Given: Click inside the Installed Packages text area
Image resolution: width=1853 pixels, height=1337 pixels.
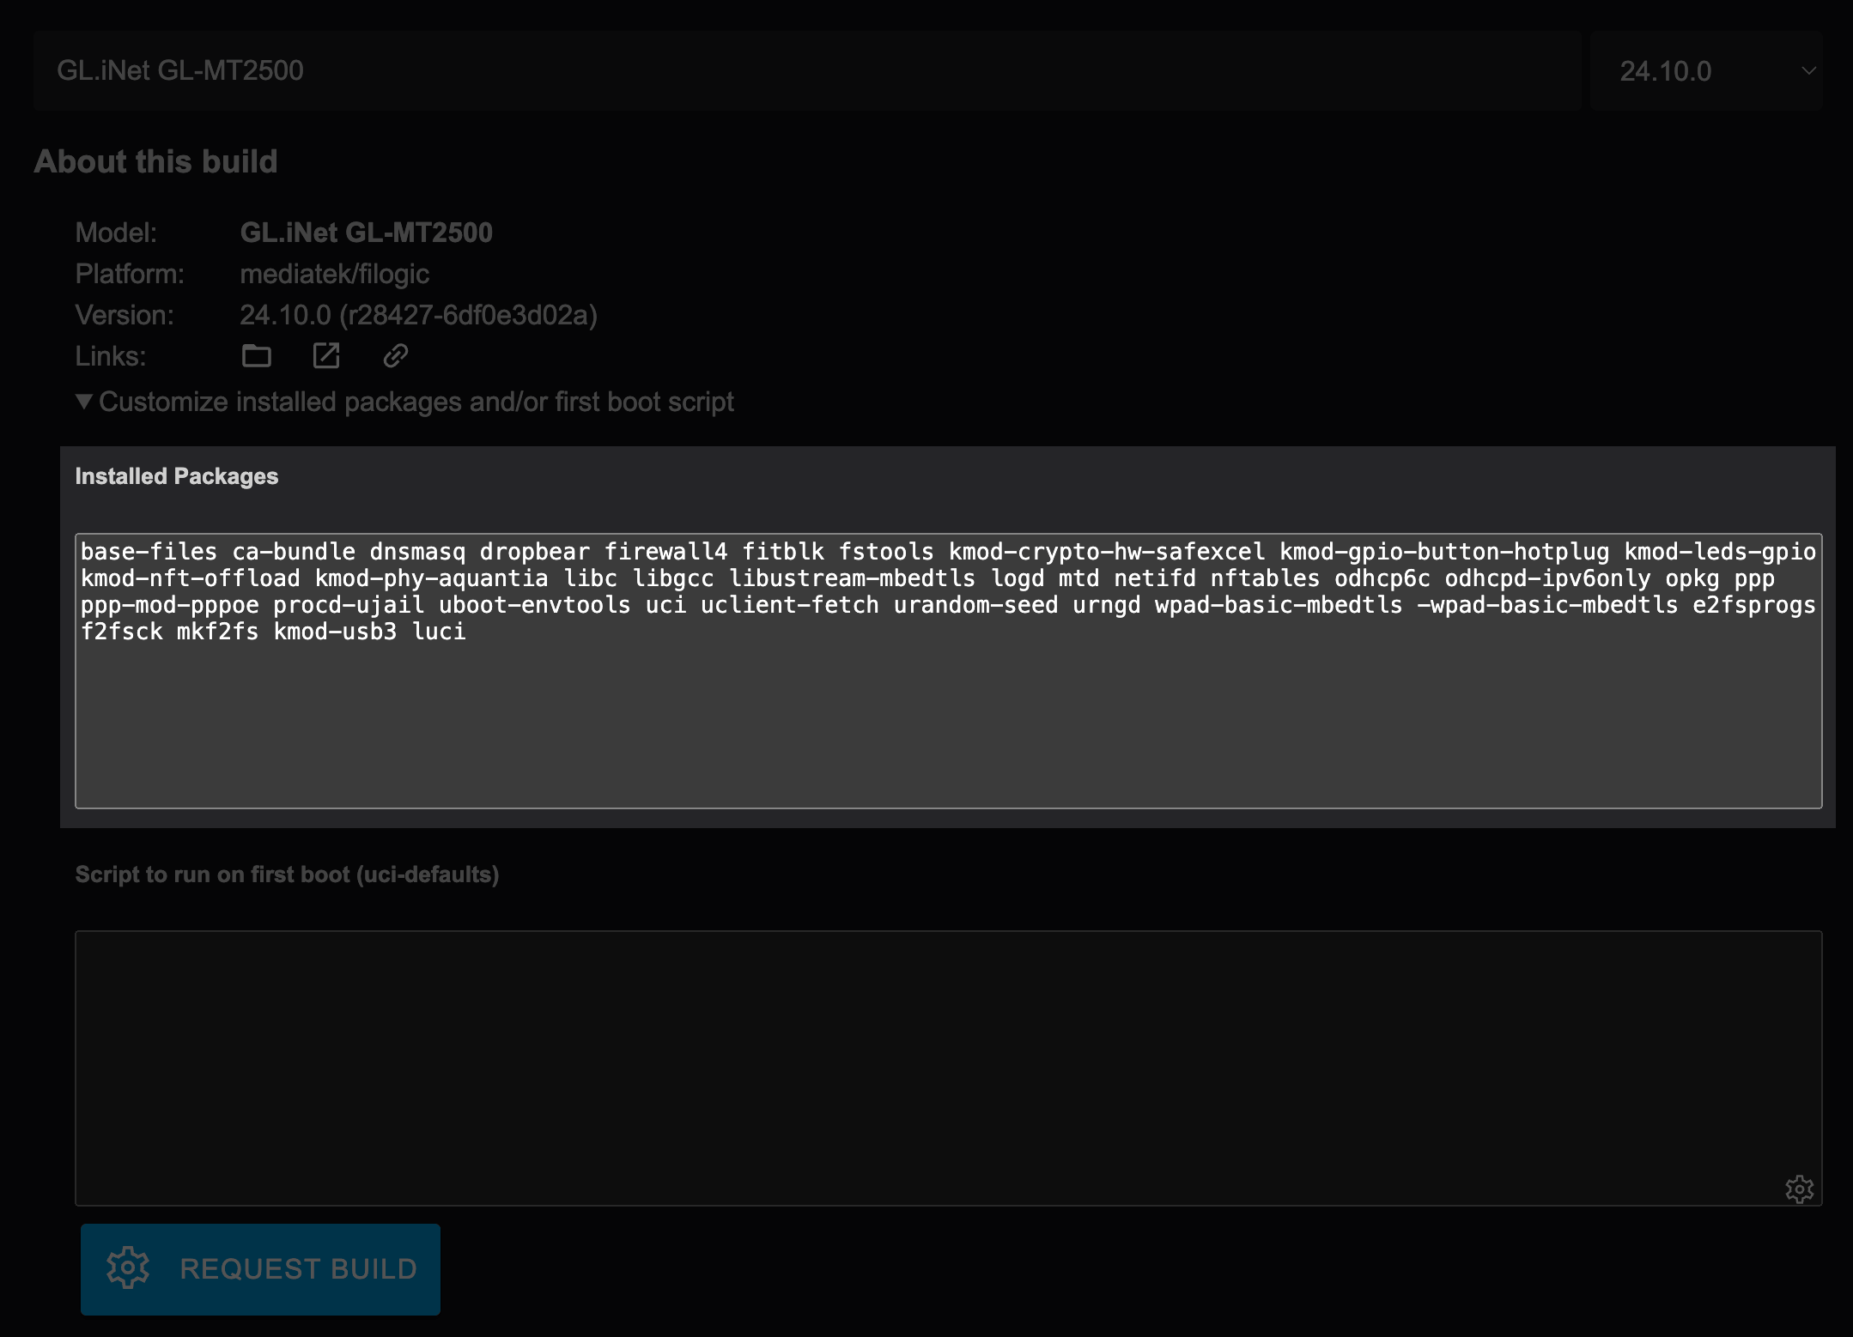Looking at the screenshot, I should click(x=948, y=721).
